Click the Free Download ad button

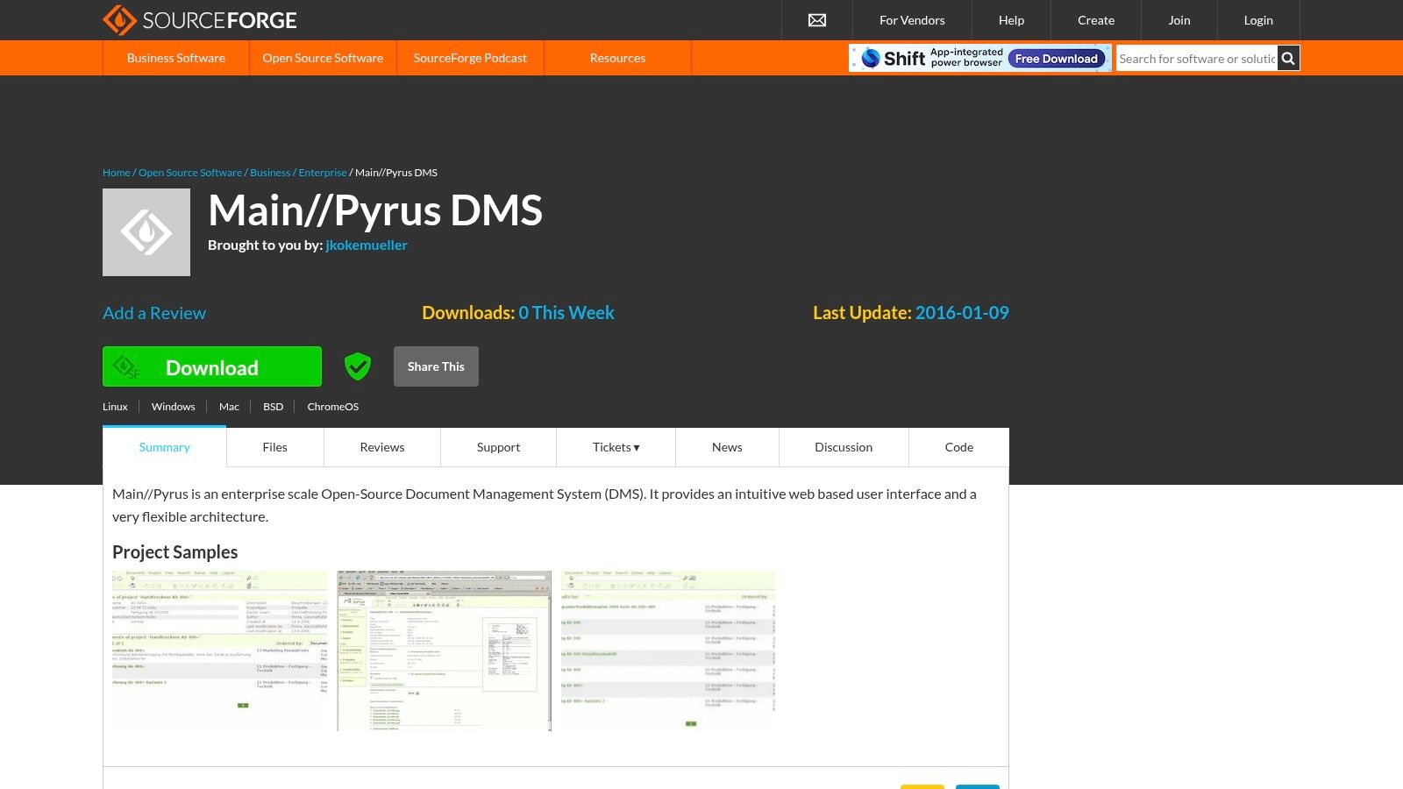coord(1057,59)
